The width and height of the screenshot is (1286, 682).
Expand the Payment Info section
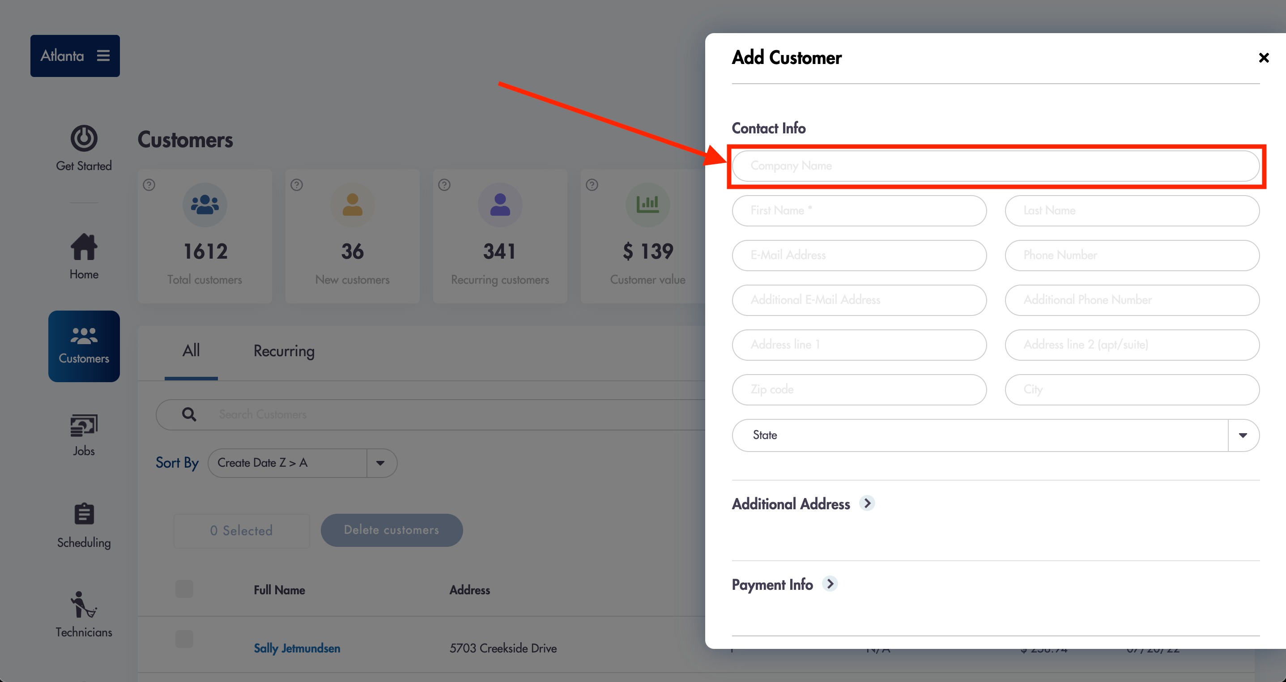[830, 584]
